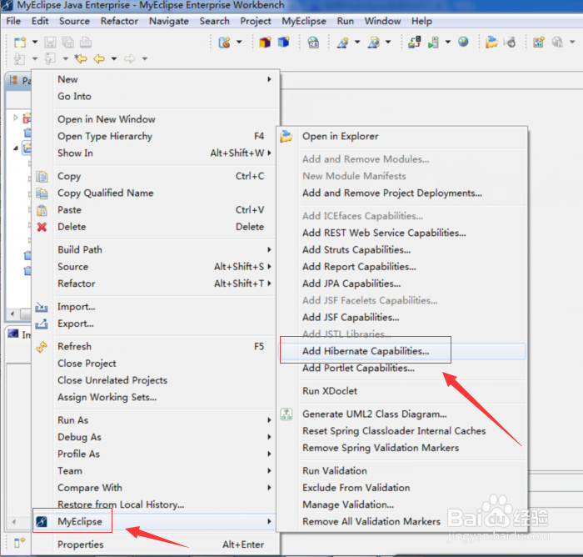Select Add Struts Capabilities...
This screenshot has width=583, height=557.
402,250
